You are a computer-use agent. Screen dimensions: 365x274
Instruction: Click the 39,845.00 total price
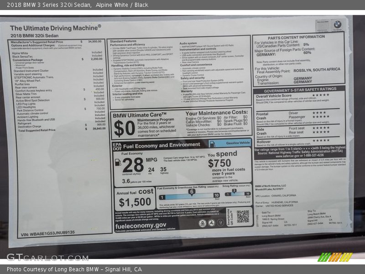pos(99,128)
